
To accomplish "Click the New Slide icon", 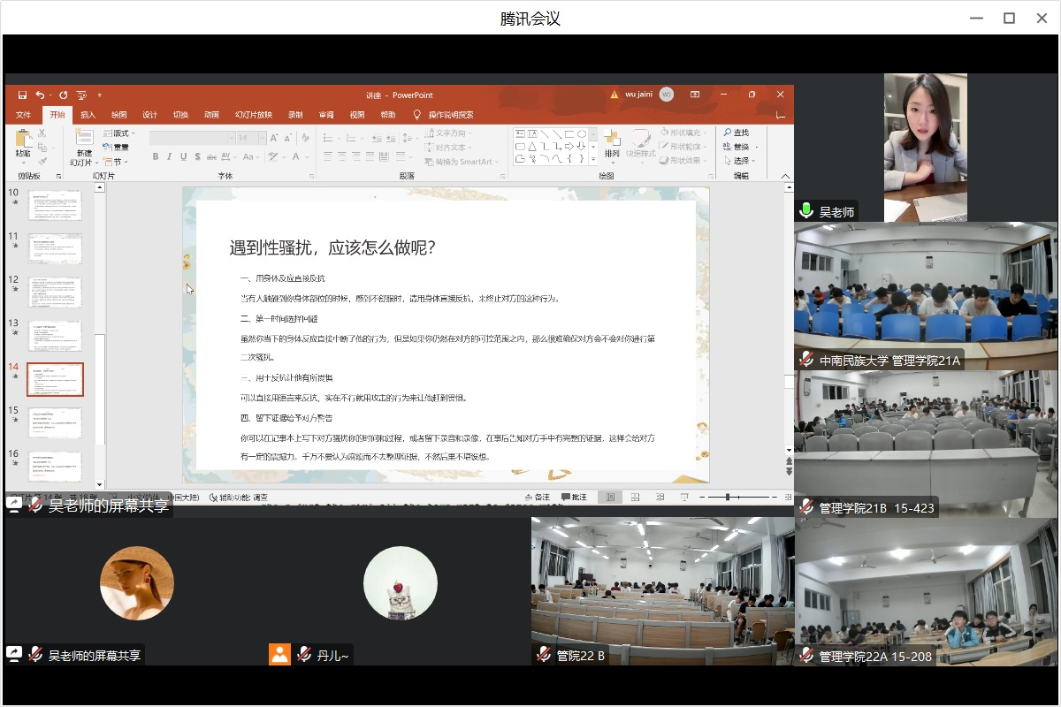I will (83, 141).
